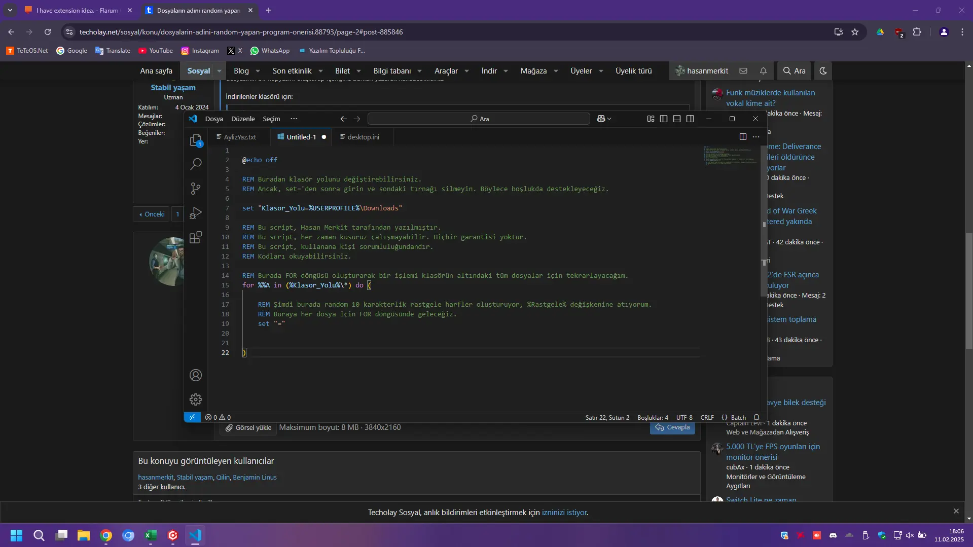Go to Önceki page
Screen dimensions: 973x547
(152, 214)
